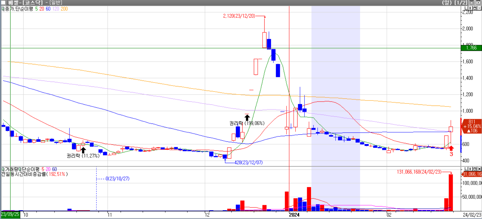The image size is (482, 219).
Task: Click the price panel I (invert) icon
Action: (x=470, y=8)
